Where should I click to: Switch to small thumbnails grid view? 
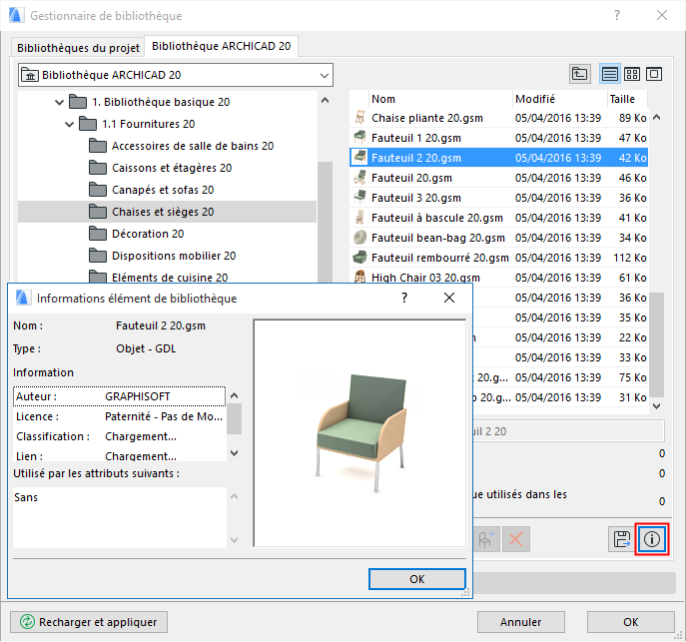point(631,74)
